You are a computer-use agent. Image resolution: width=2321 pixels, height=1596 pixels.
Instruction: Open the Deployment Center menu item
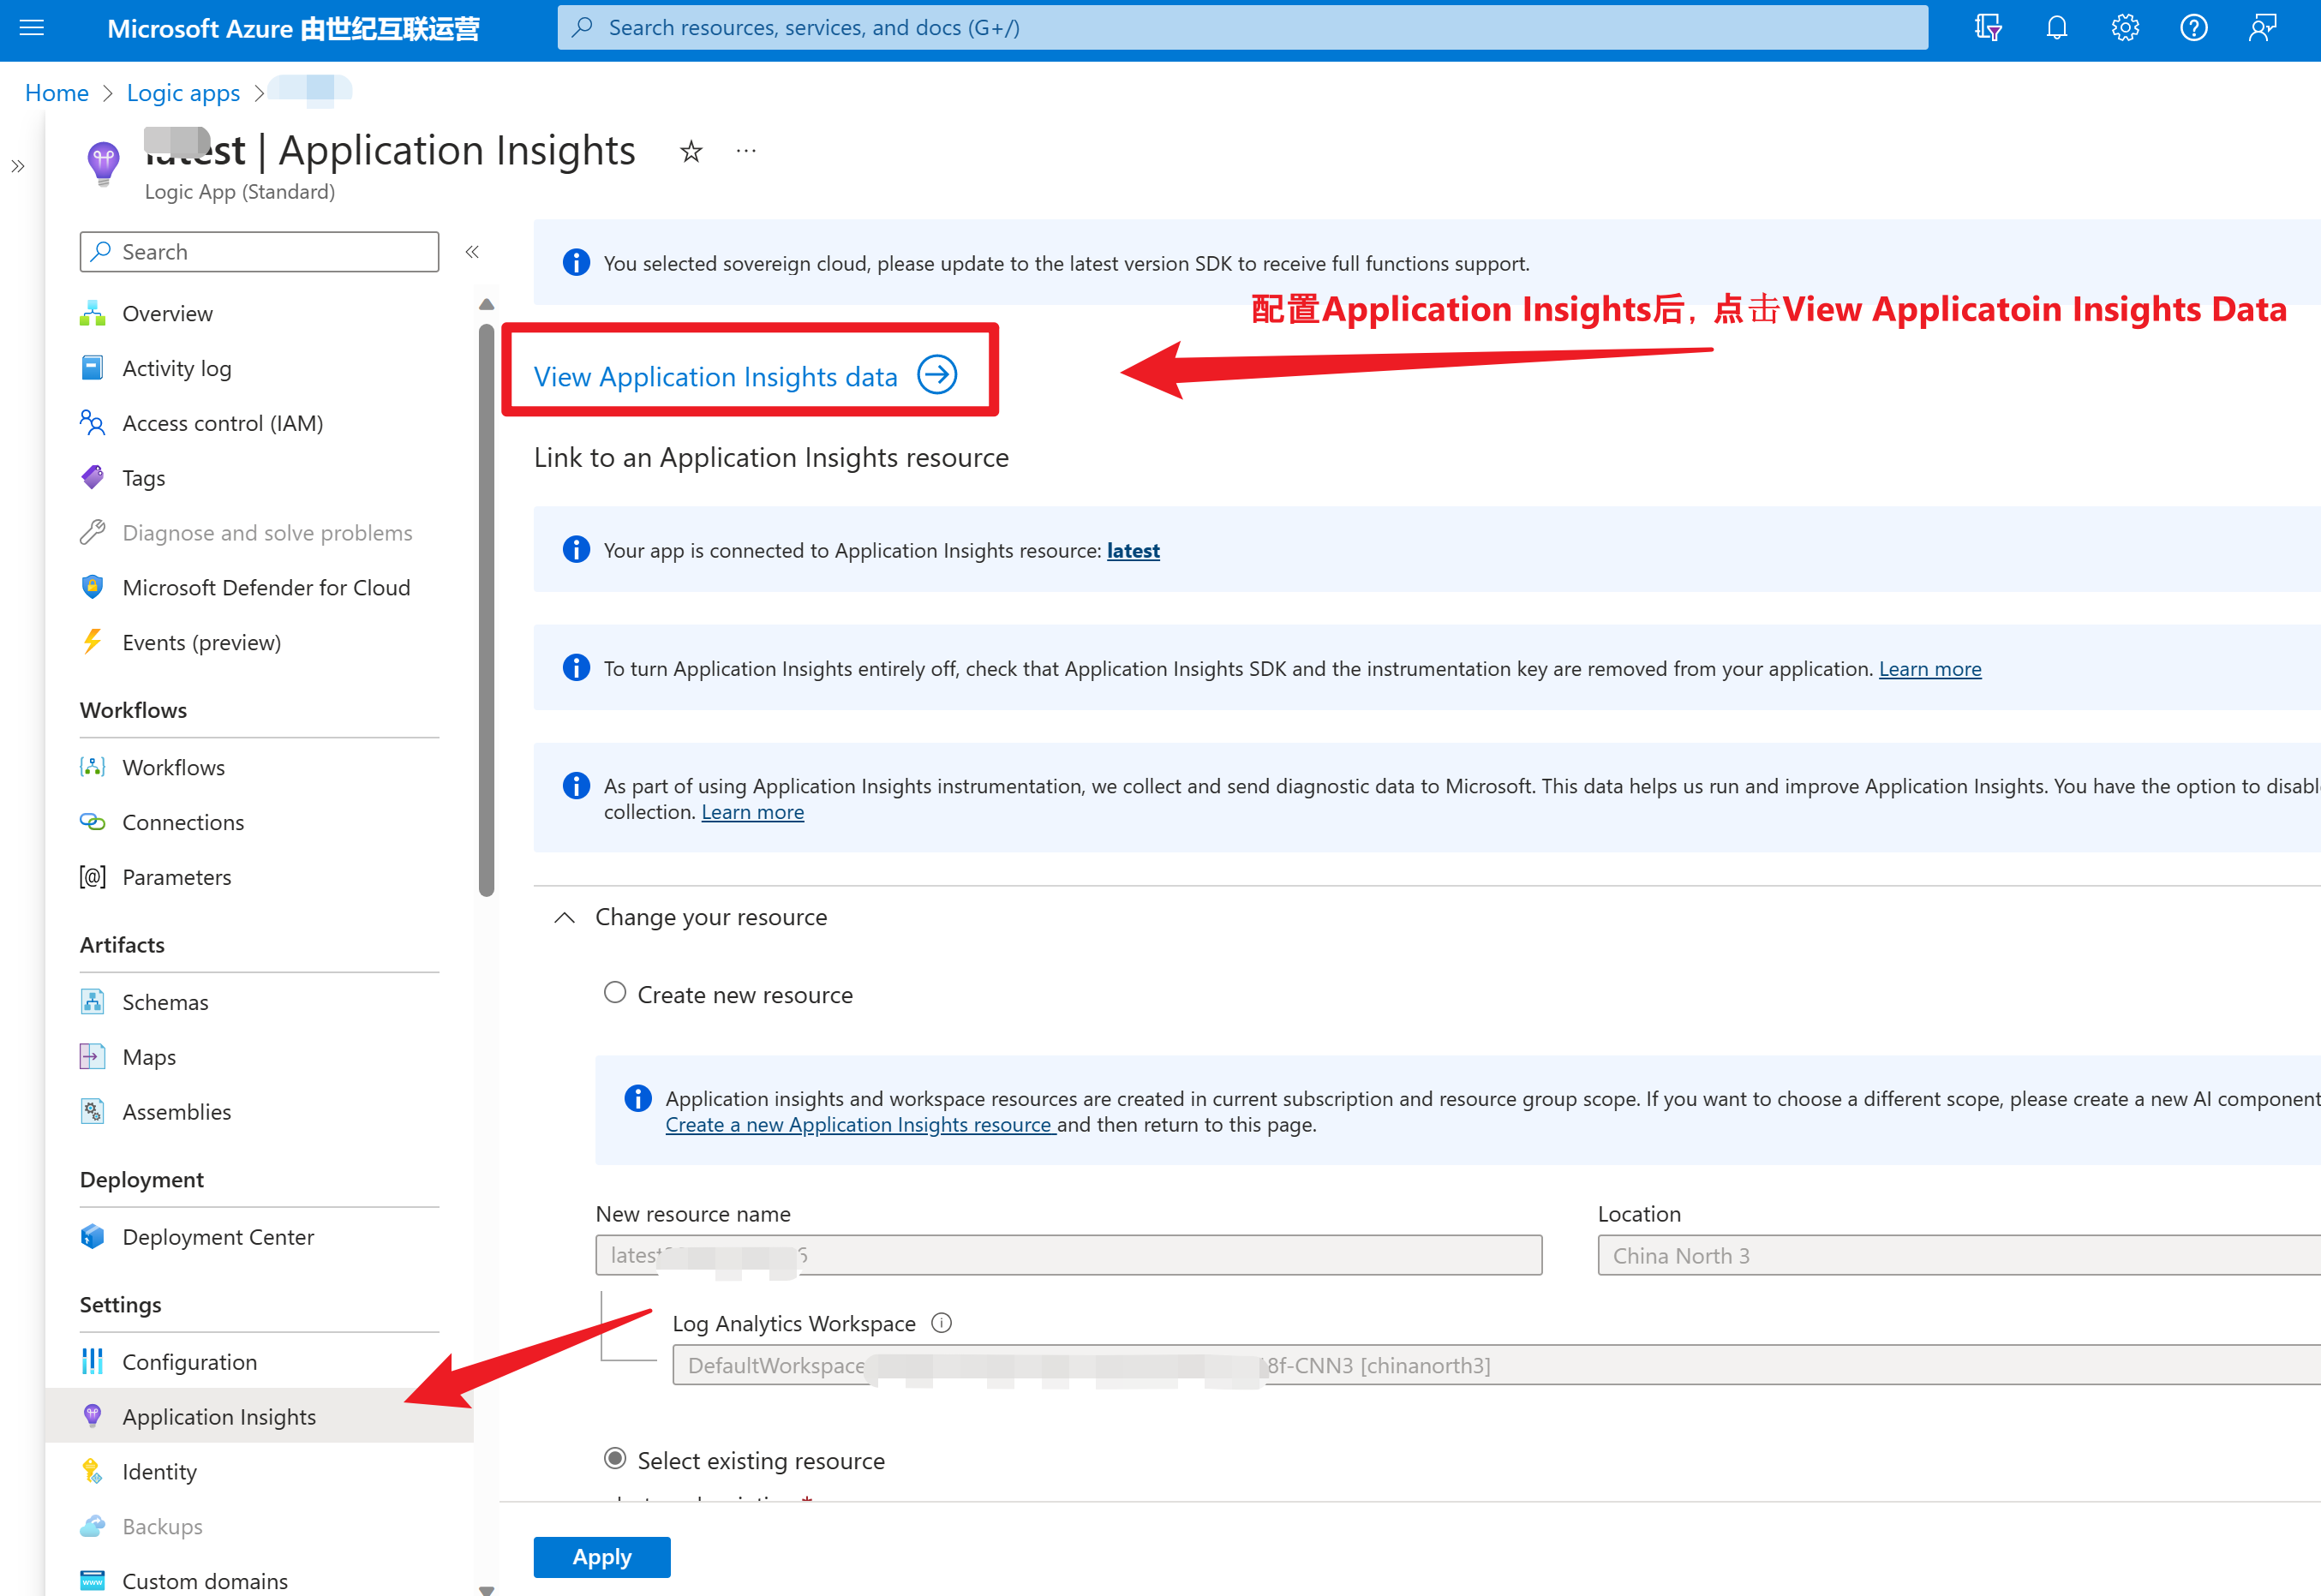click(x=217, y=1237)
